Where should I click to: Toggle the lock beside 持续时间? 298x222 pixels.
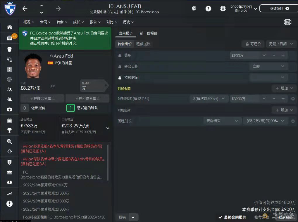[120, 78]
